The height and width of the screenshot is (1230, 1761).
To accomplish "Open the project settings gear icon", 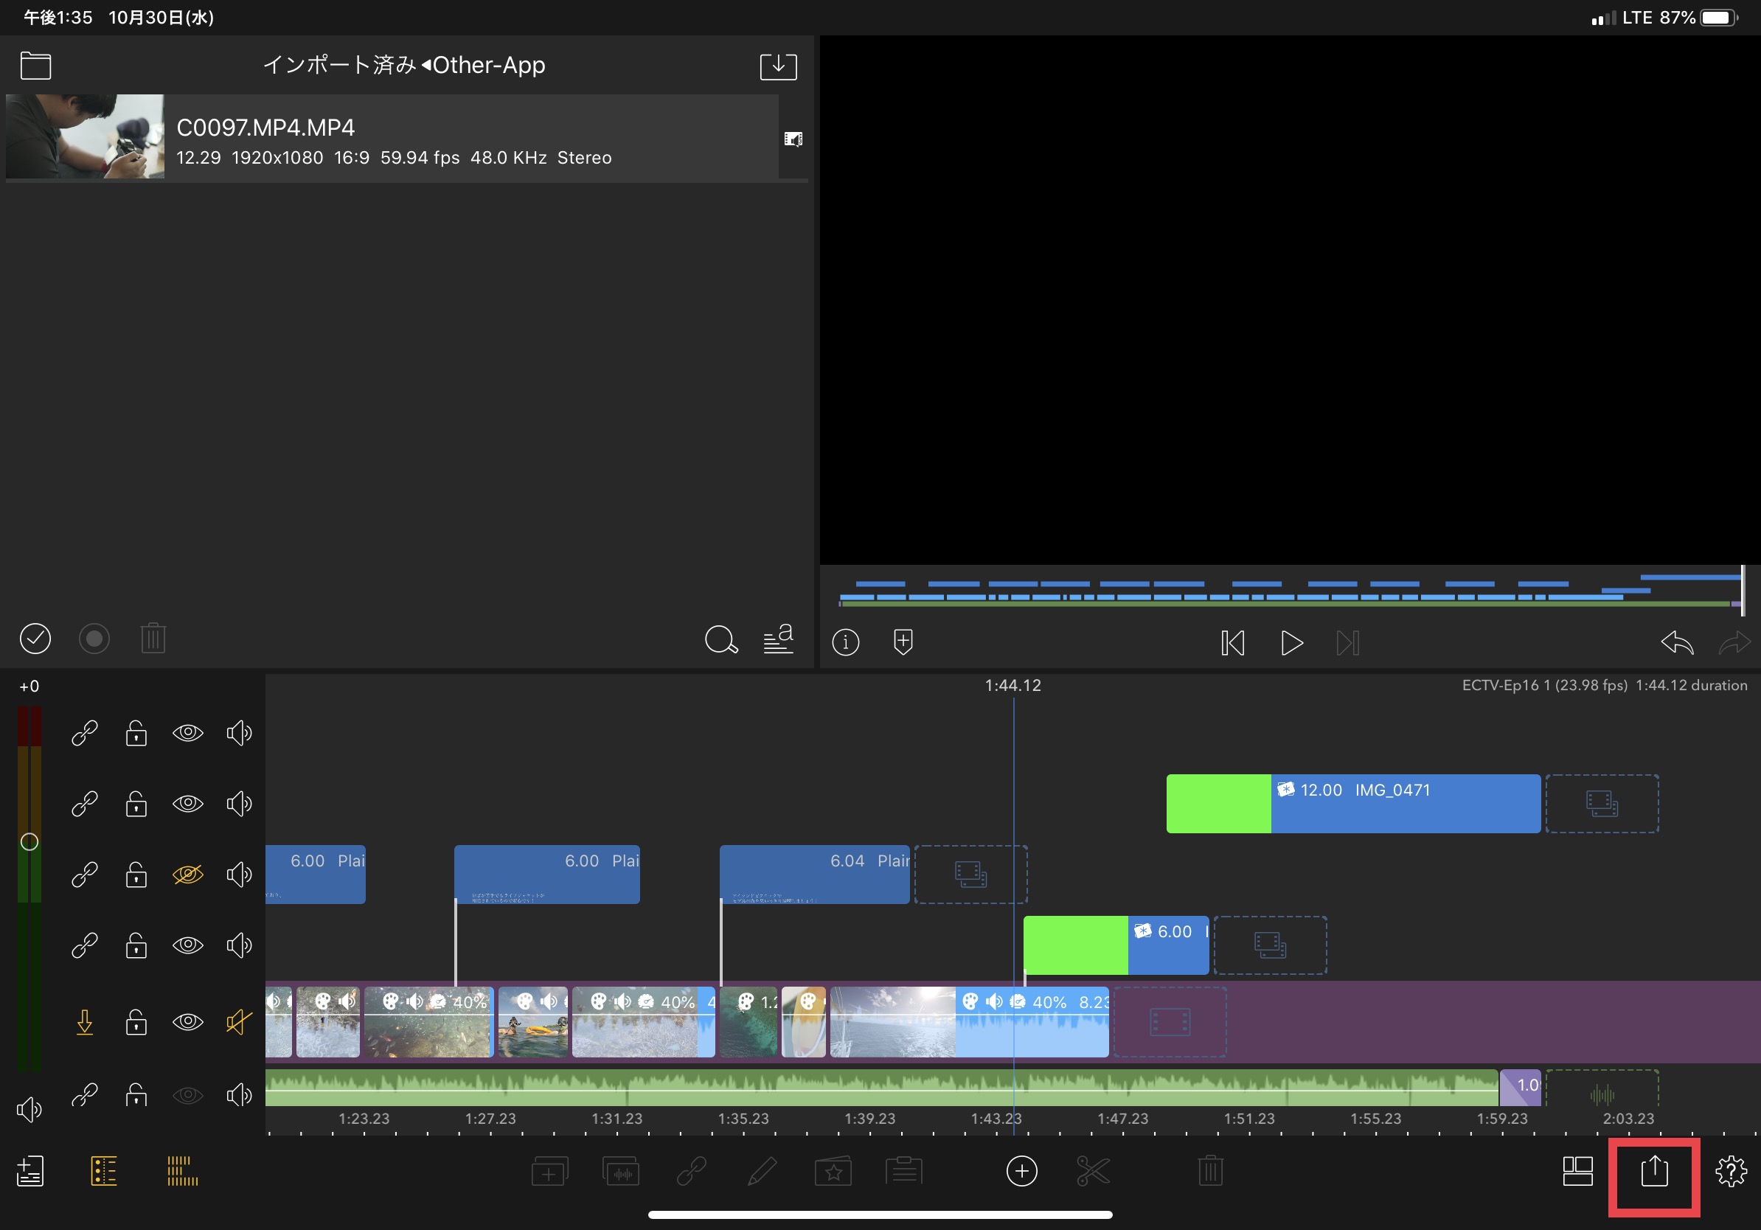I will point(1730,1171).
